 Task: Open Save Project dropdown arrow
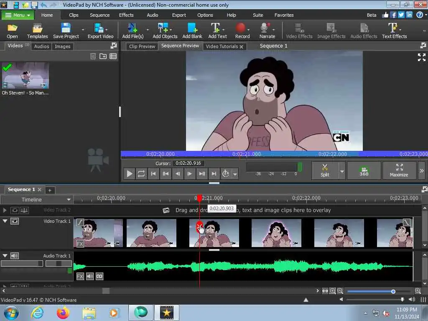(83, 30)
